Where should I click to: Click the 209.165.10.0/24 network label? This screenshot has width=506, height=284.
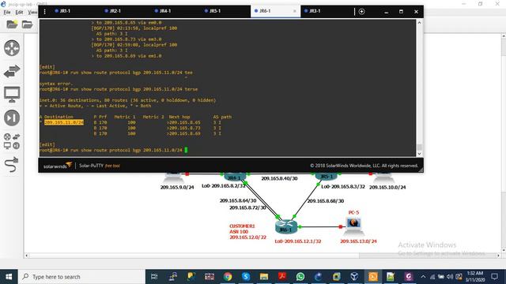(387, 187)
